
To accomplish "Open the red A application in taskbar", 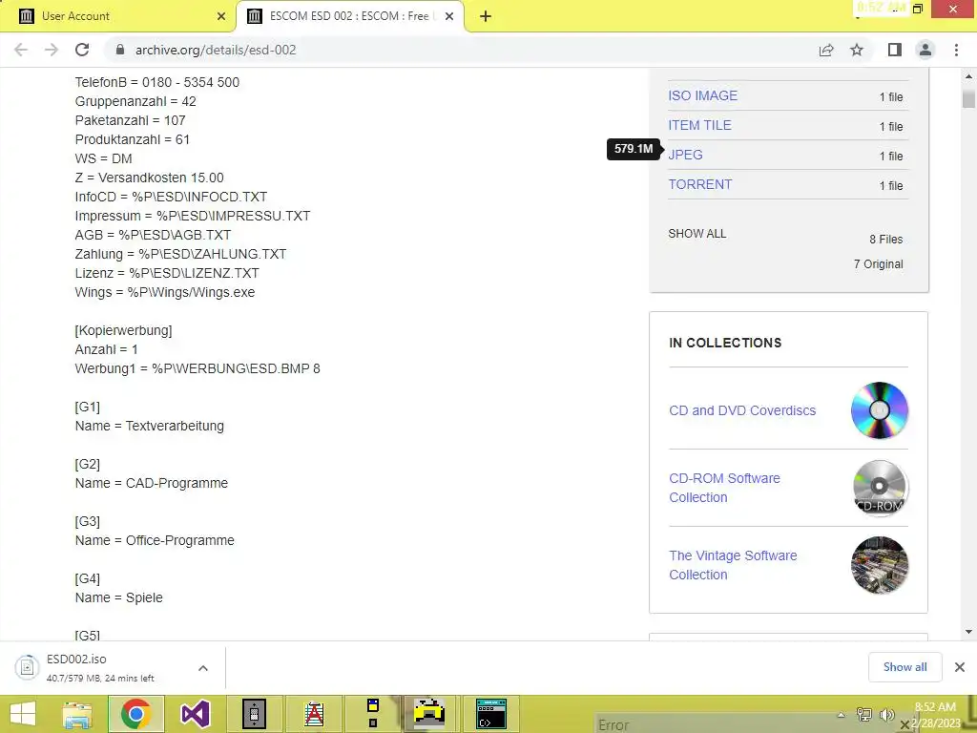I will coord(313,714).
